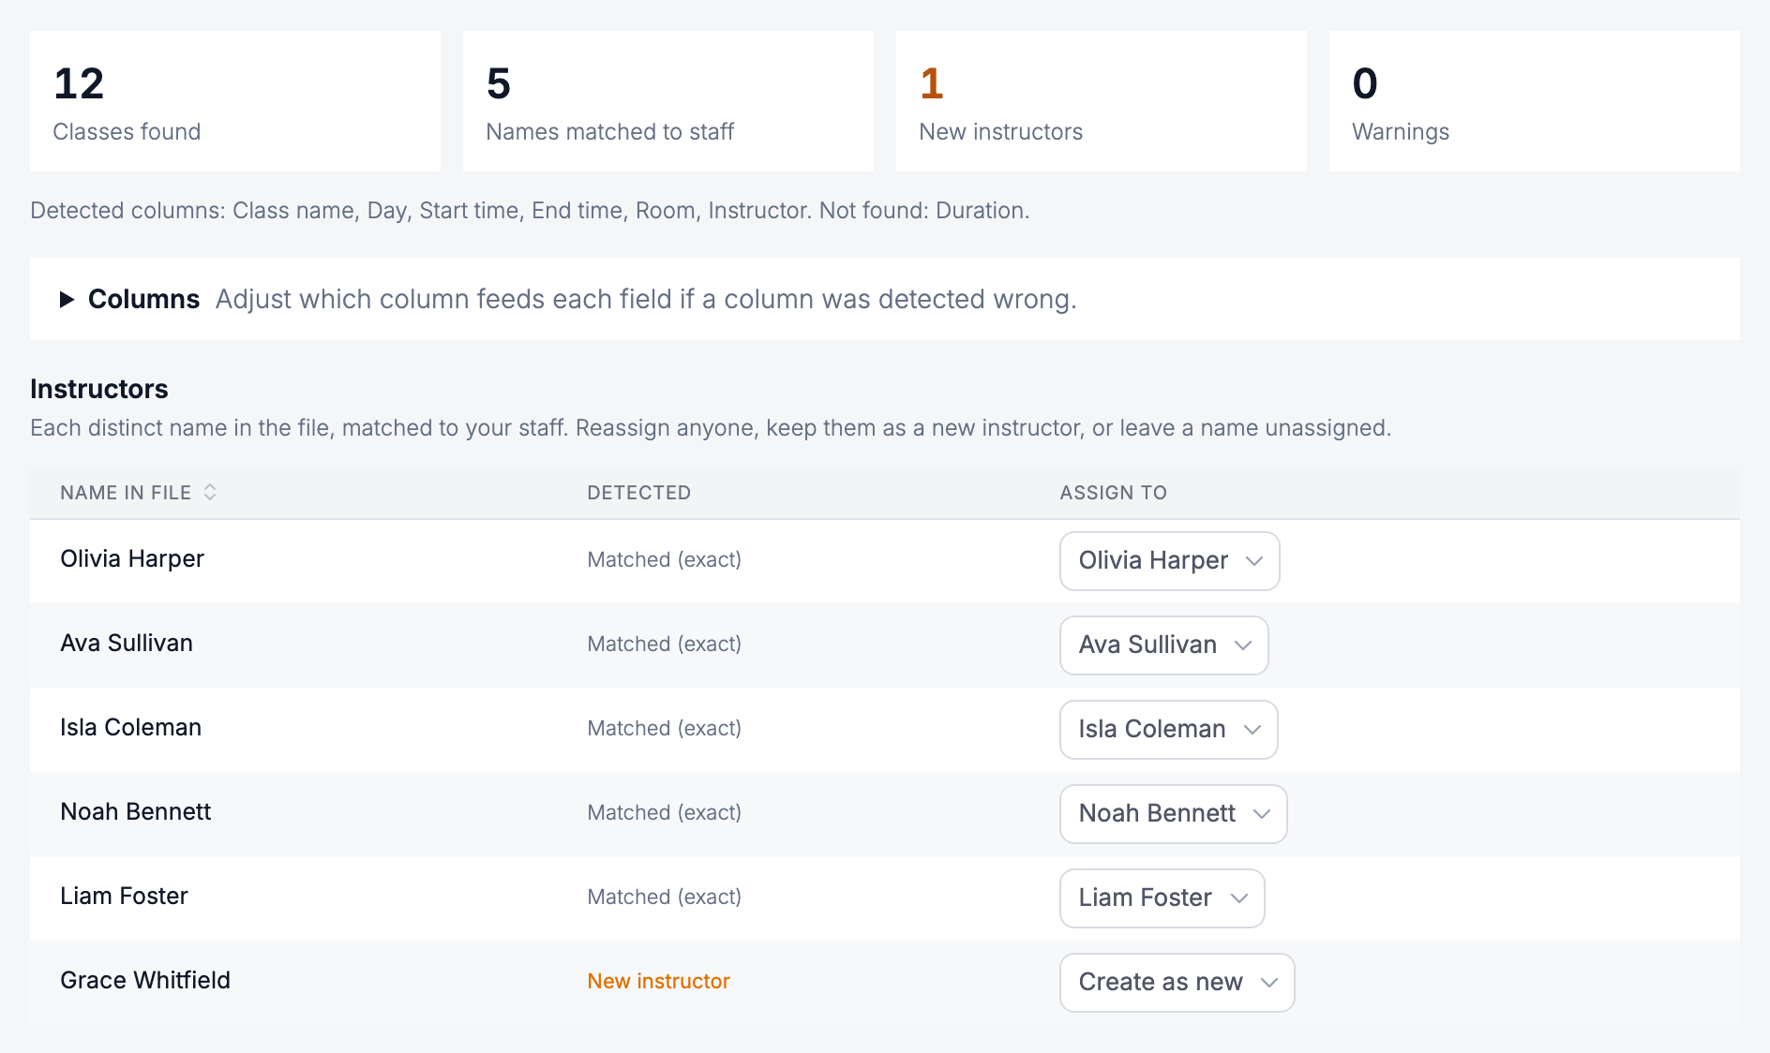Click the 0 Warnings summary card
This screenshot has width=1770, height=1053.
[1535, 101]
